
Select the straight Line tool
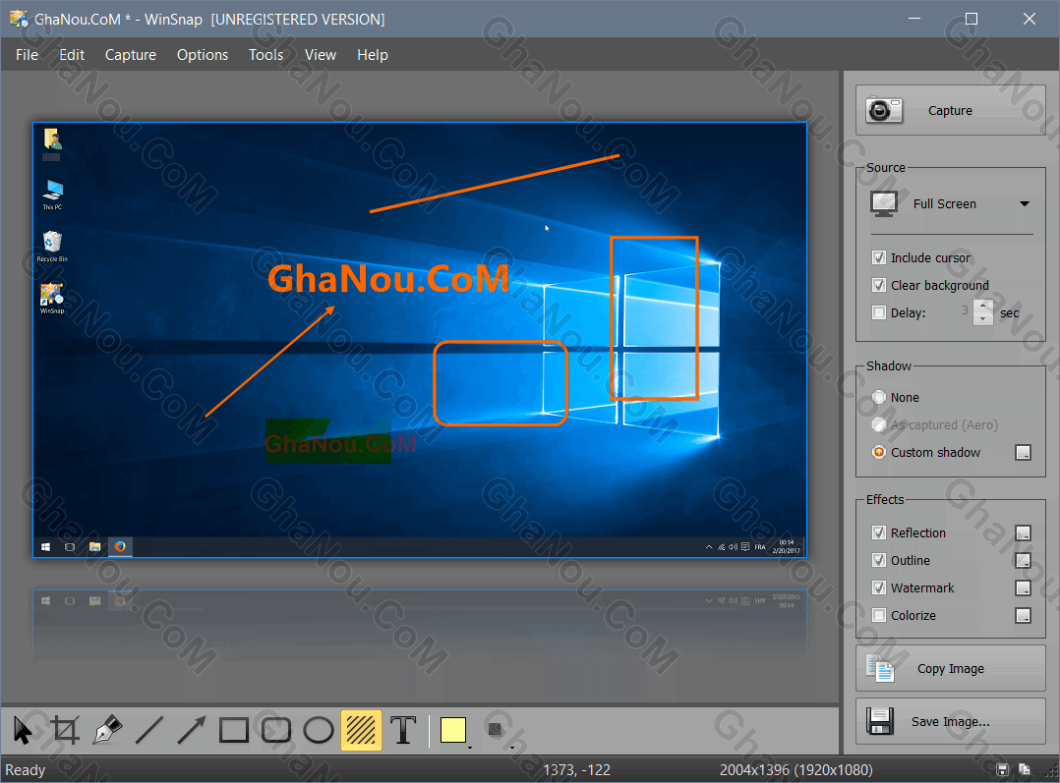pyautogui.click(x=149, y=730)
